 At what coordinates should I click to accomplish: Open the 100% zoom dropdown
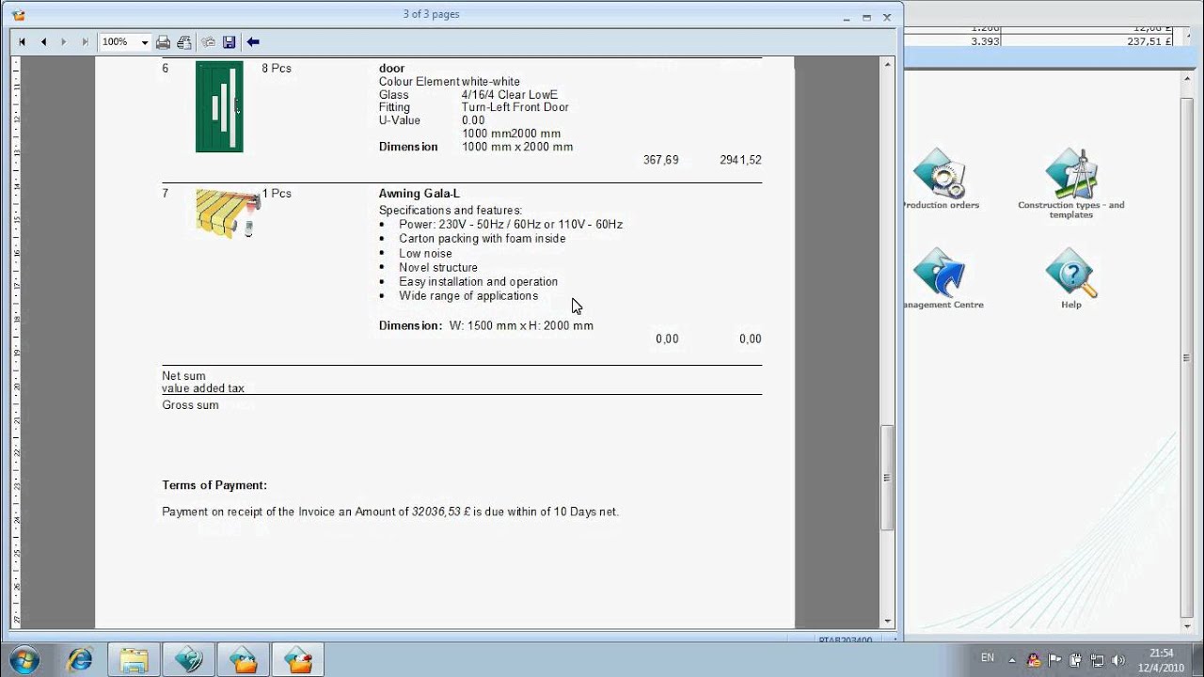145,42
